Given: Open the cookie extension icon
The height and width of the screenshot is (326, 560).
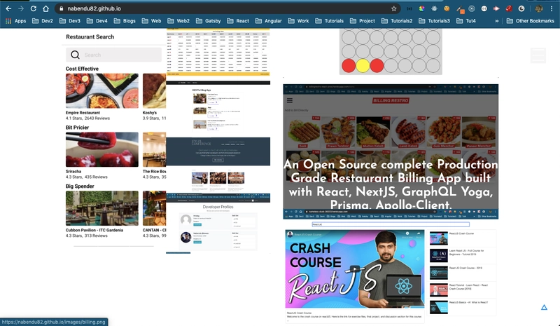Looking at the screenshot, I should (x=447, y=8).
